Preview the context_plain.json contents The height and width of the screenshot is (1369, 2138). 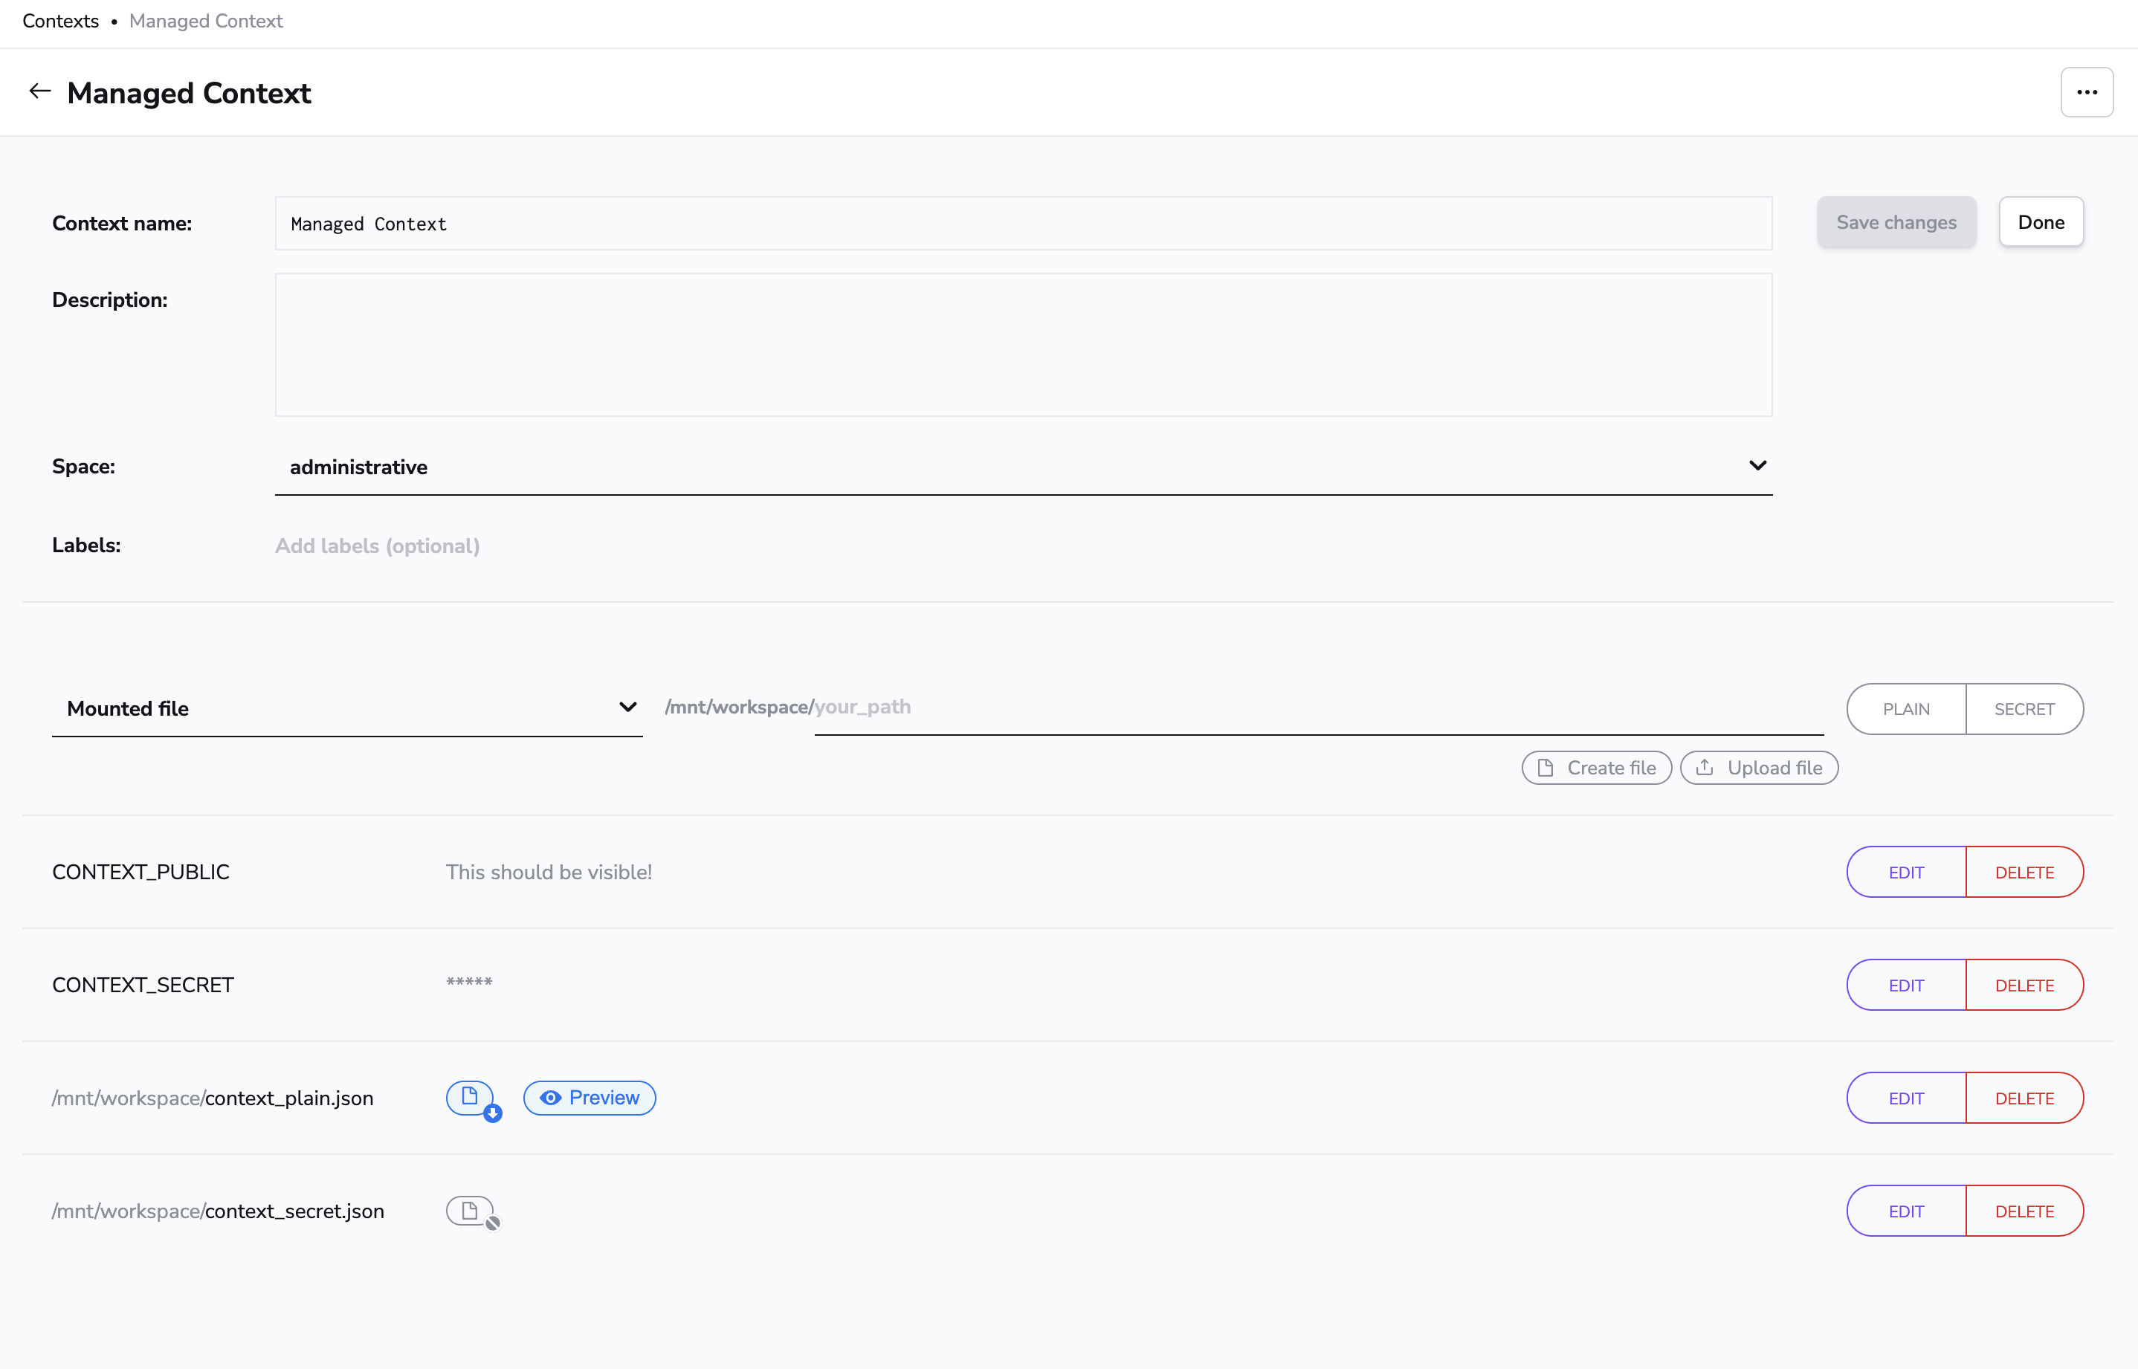coord(590,1097)
